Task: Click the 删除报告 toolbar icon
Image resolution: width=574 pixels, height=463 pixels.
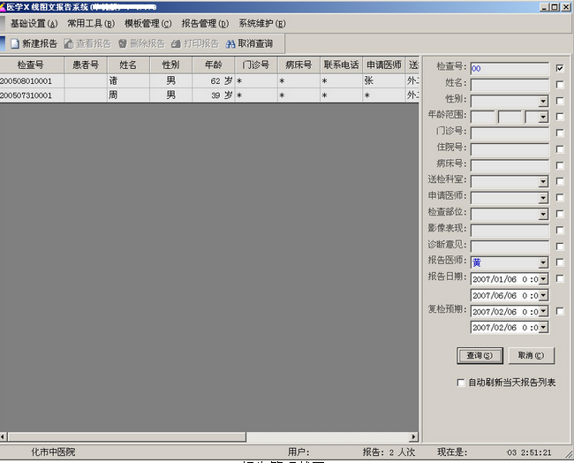Action: [122, 43]
